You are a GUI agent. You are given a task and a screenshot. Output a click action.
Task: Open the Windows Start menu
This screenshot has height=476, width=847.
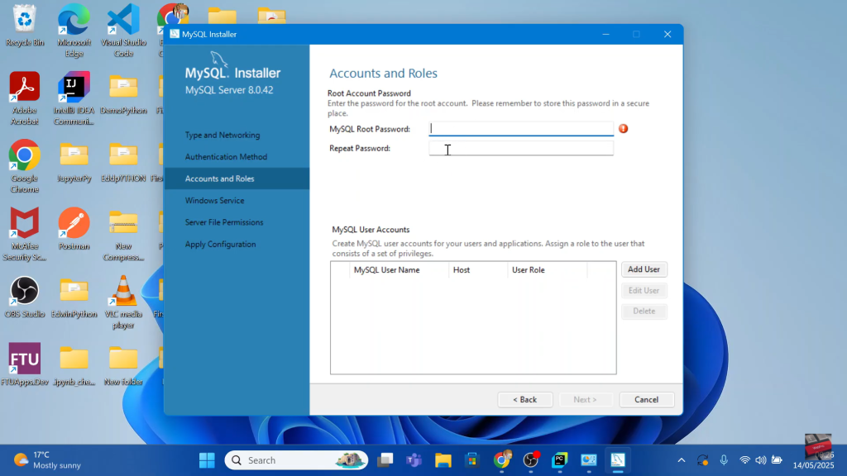(207, 460)
